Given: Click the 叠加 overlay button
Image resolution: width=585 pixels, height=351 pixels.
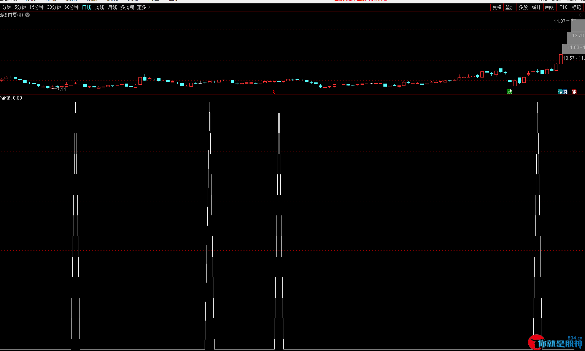Looking at the screenshot, I should [x=510, y=7].
